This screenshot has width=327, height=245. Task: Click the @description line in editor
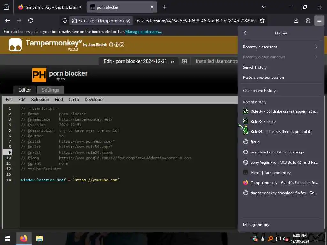(70, 130)
